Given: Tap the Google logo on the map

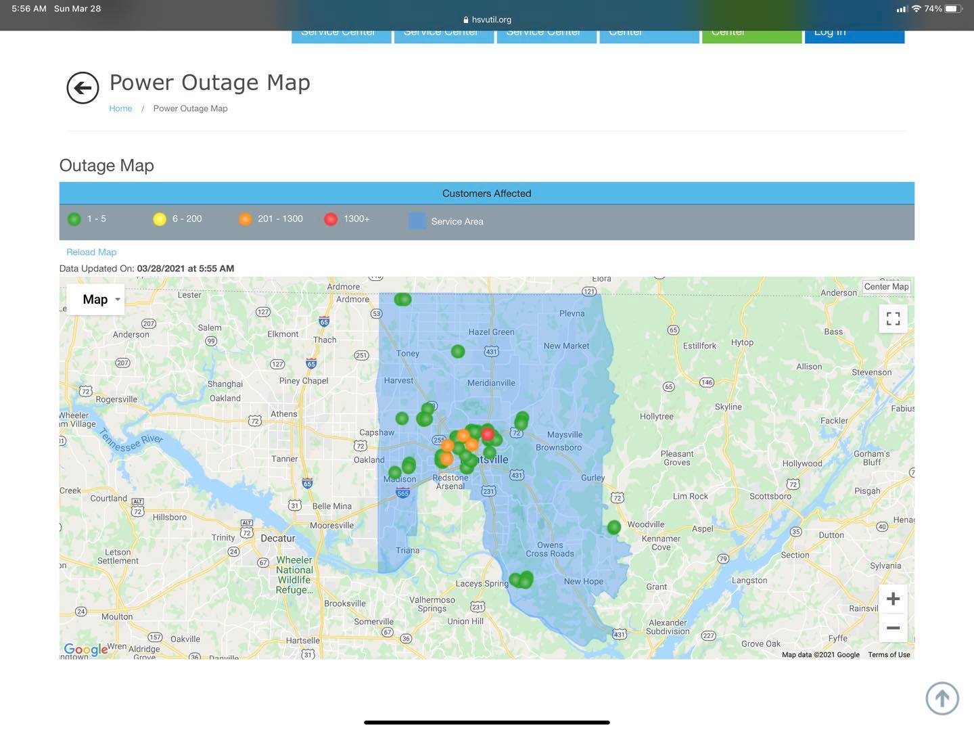Looking at the screenshot, I should (85, 649).
